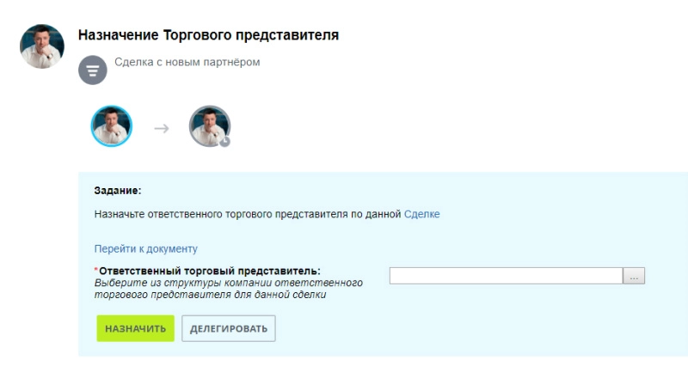Screen dimensions: 688x366
Task: Click the assignee avatar with clock badge
Action: [209, 126]
